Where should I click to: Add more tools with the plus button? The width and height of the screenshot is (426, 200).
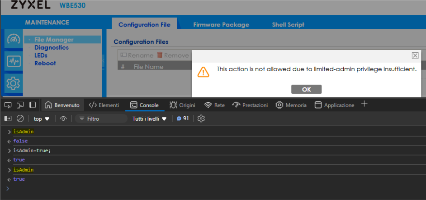click(x=364, y=105)
